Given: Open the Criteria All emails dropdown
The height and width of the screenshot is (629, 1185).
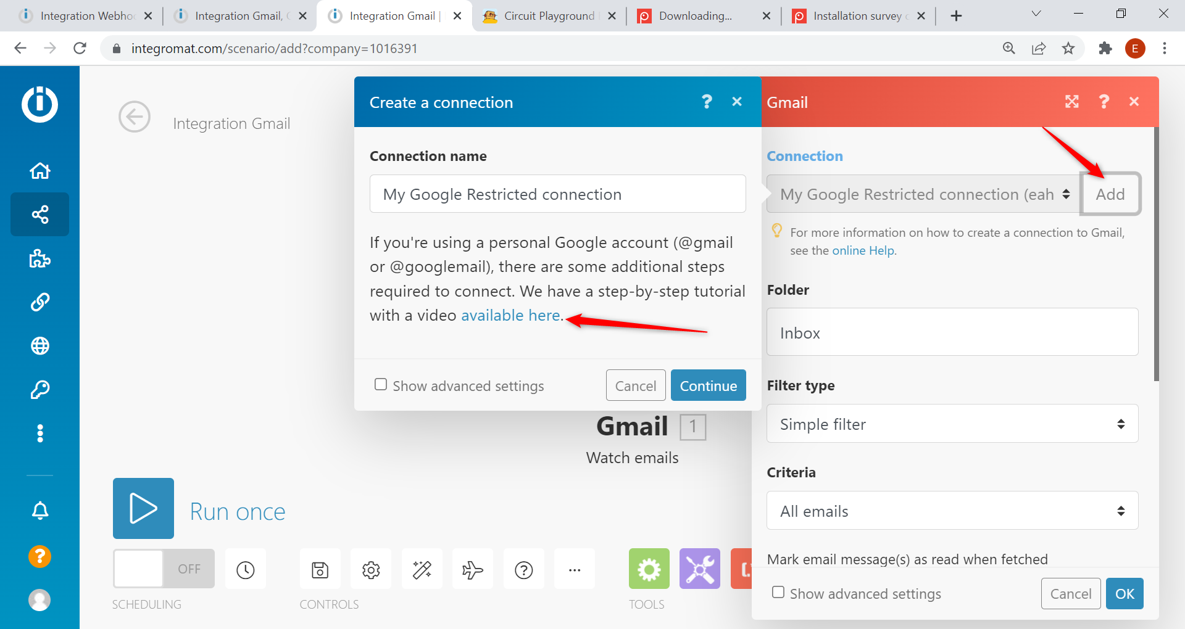Looking at the screenshot, I should click(x=952, y=511).
